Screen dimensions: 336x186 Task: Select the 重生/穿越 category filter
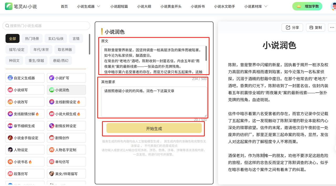36,60
